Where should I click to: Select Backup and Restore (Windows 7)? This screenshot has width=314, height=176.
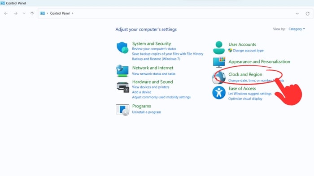(156, 59)
